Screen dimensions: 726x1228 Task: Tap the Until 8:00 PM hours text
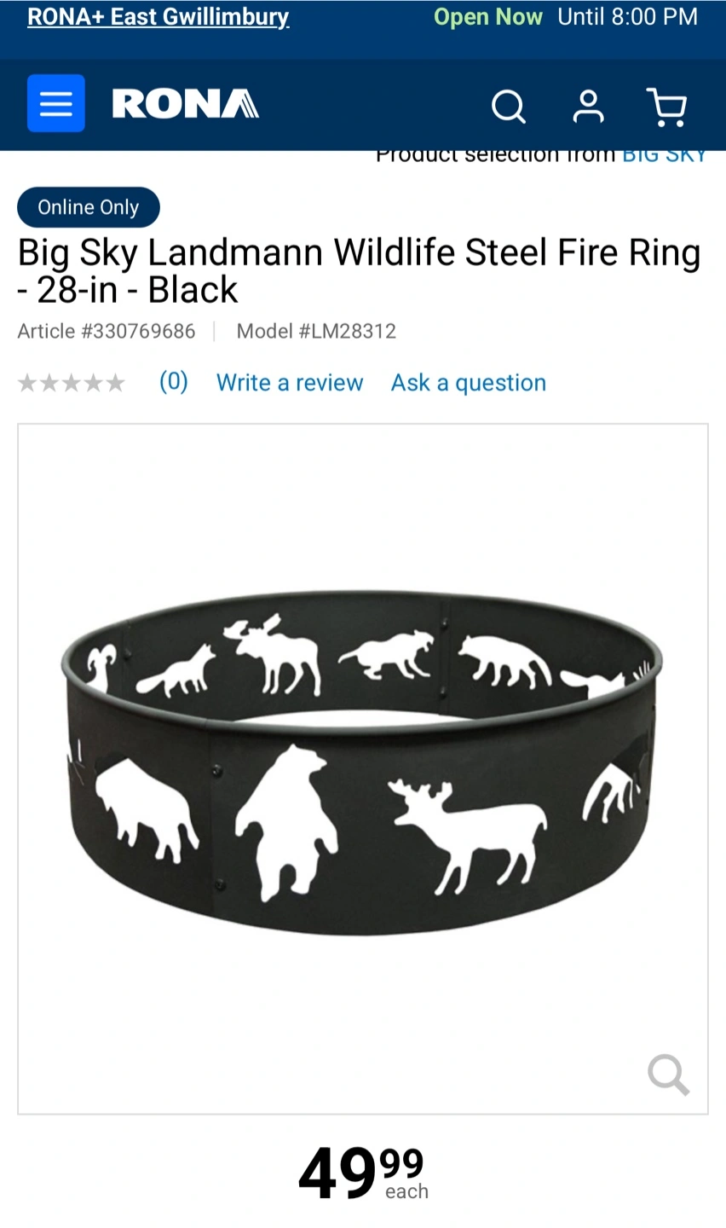click(628, 17)
